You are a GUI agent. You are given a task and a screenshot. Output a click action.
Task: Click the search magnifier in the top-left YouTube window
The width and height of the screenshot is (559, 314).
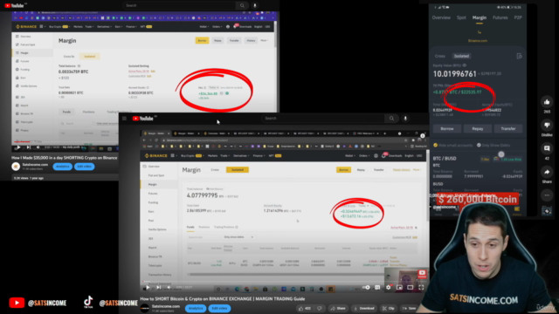242,5
